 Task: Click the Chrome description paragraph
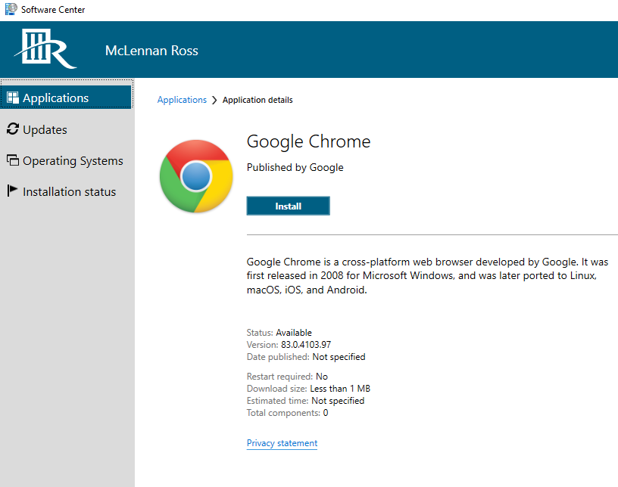coord(428,275)
